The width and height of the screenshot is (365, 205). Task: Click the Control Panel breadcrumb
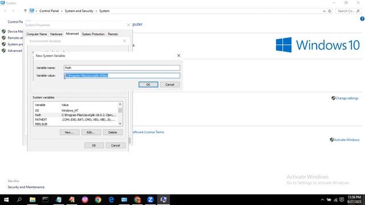point(49,11)
